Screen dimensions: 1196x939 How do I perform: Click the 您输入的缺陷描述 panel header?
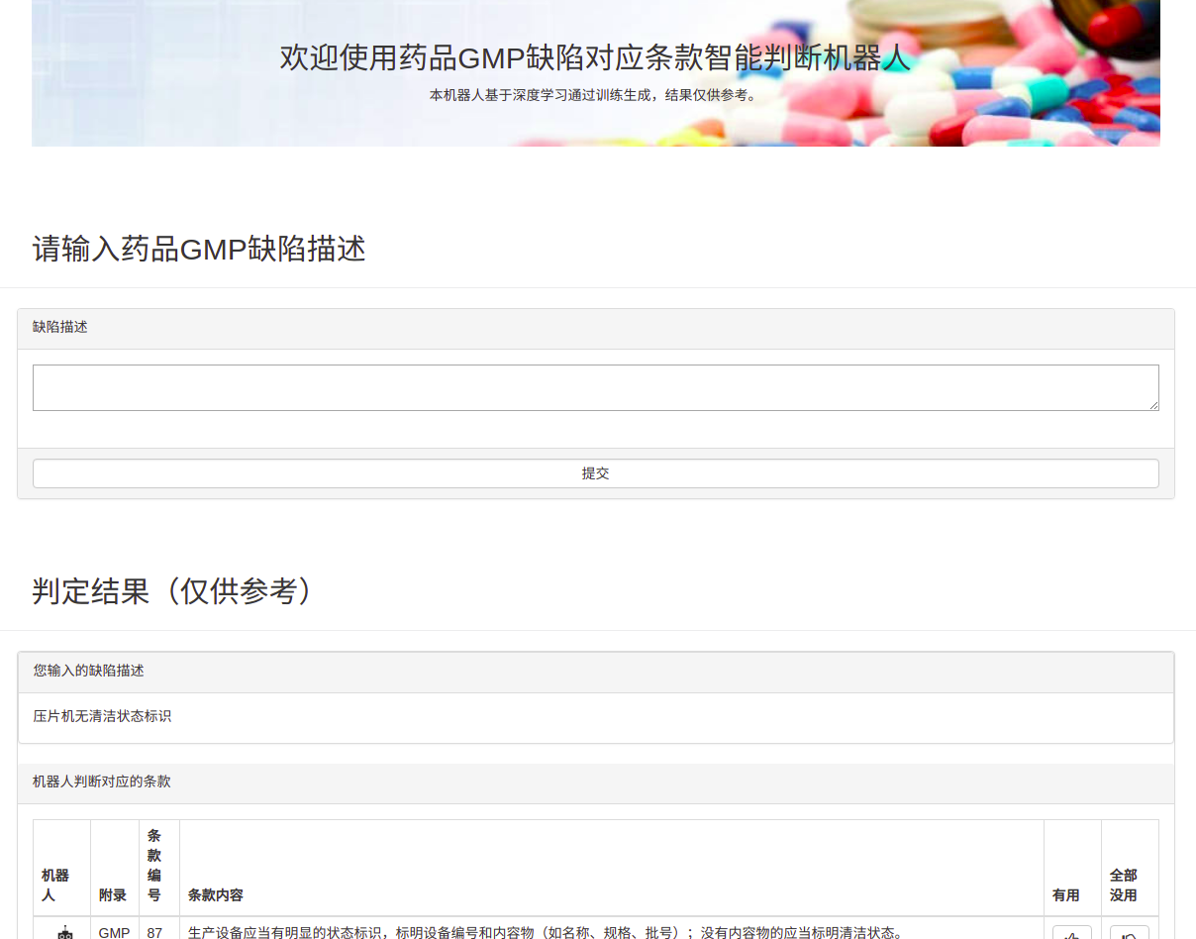tap(89, 671)
